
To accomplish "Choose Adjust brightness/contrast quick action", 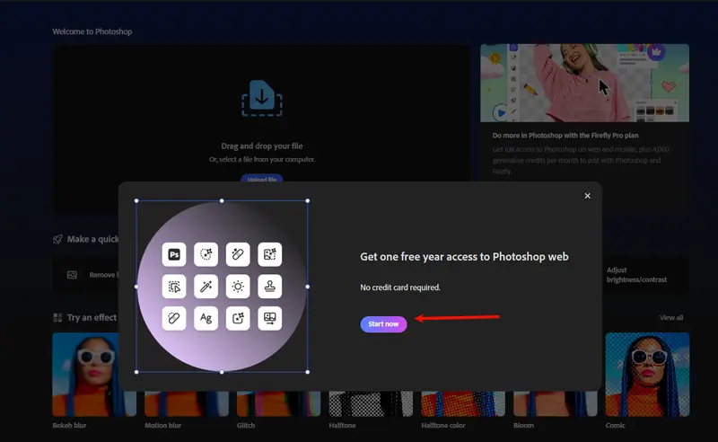I will coord(636,275).
